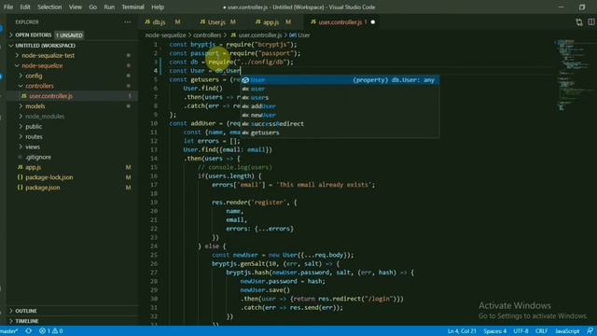This screenshot has height=336, width=597.
Task: Open the Run menu
Action: click(x=109, y=7)
